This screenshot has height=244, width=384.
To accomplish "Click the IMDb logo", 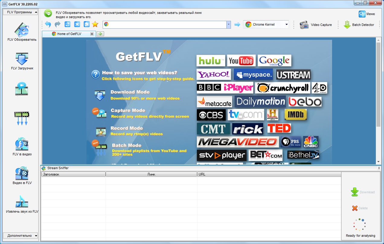I will (296, 115).
